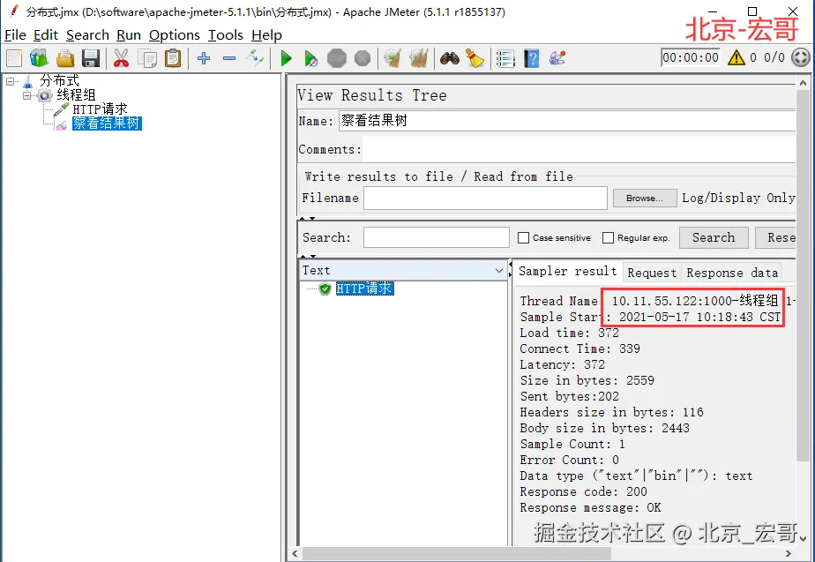Open the Help menu
Image resolution: width=815 pixels, height=562 pixels.
(266, 34)
